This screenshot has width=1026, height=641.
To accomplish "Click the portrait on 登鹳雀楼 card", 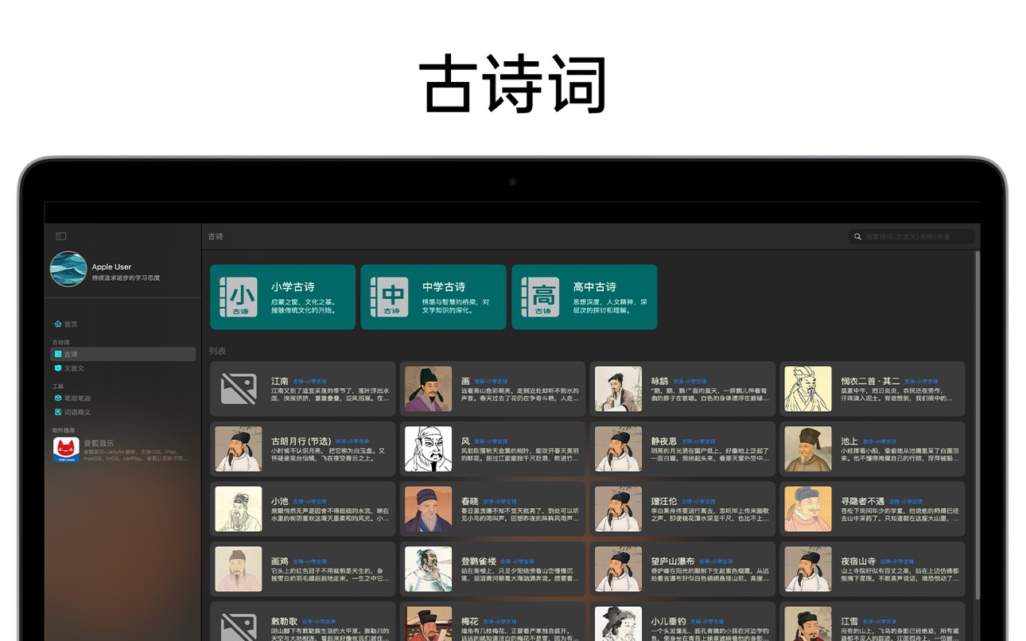I will coord(428,569).
